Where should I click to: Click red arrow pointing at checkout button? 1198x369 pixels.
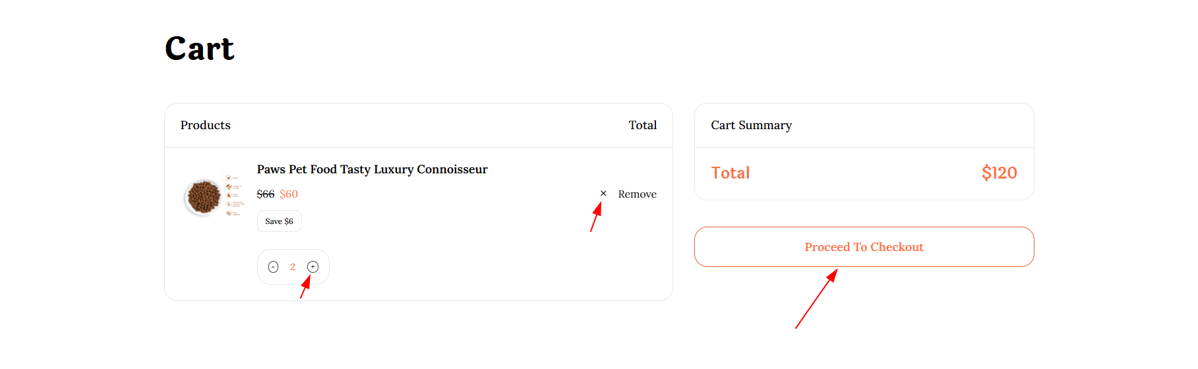pyautogui.click(x=816, y=298)
